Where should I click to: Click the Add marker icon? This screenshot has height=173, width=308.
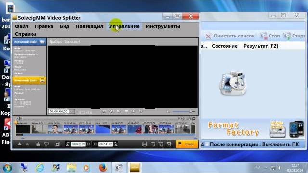pyautogui.click(x=19, y=144)
